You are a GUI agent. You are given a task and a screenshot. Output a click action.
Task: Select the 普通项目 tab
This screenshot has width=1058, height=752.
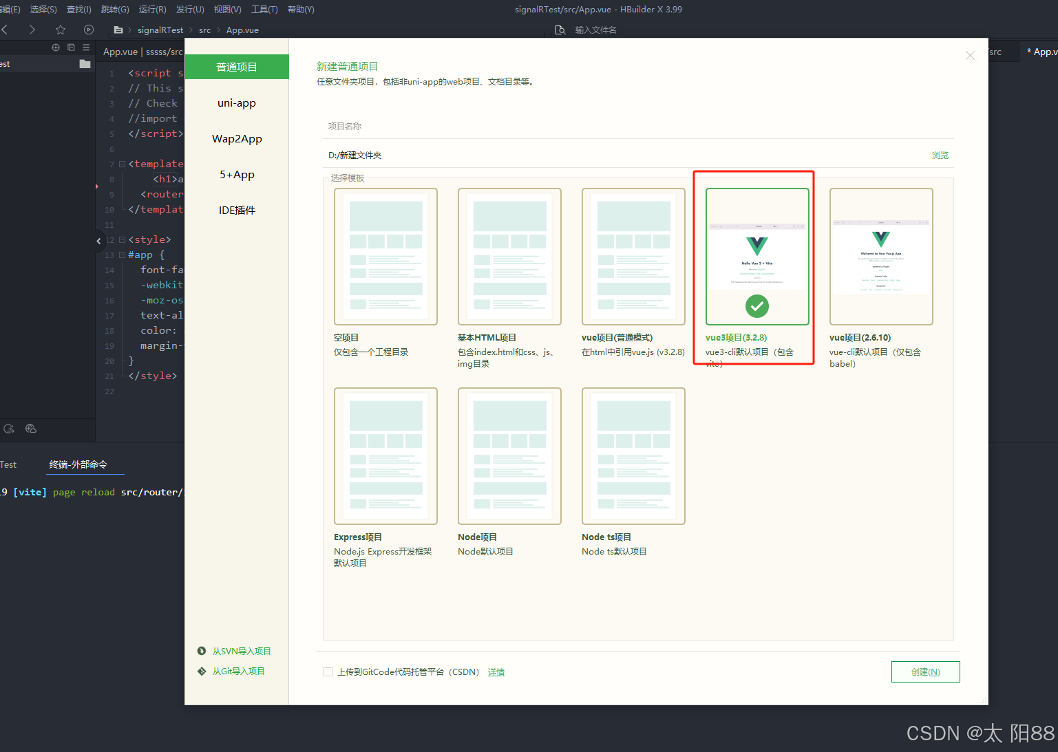237,67
